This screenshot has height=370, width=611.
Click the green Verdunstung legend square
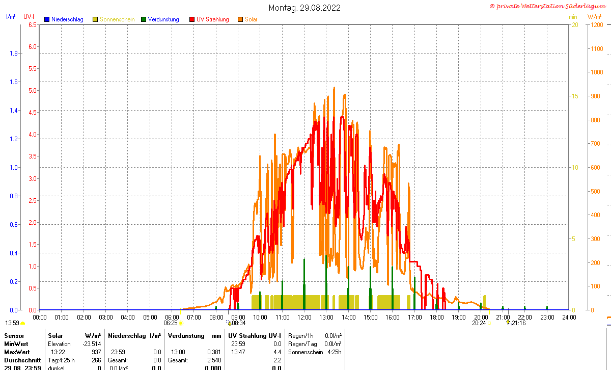[x=144, y=19]
